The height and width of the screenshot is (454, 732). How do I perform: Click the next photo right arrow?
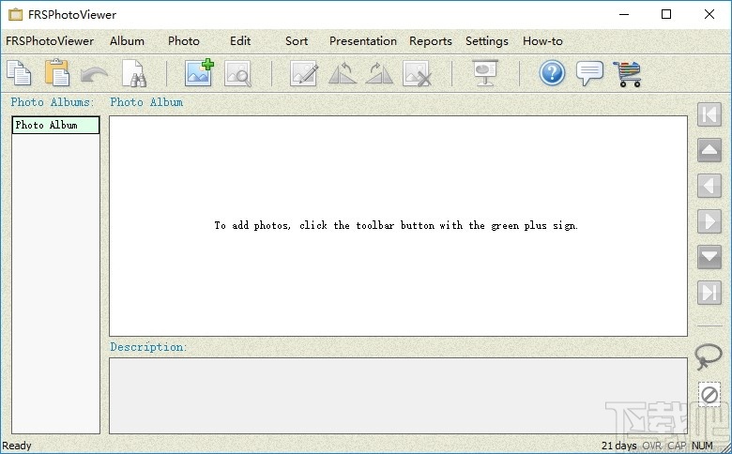coord(709,221)
